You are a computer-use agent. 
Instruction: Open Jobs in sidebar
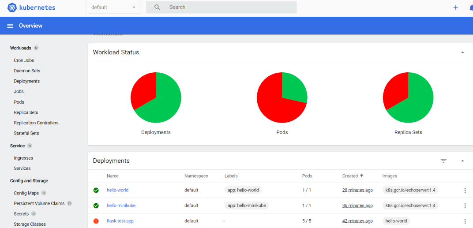pos(19,91)
